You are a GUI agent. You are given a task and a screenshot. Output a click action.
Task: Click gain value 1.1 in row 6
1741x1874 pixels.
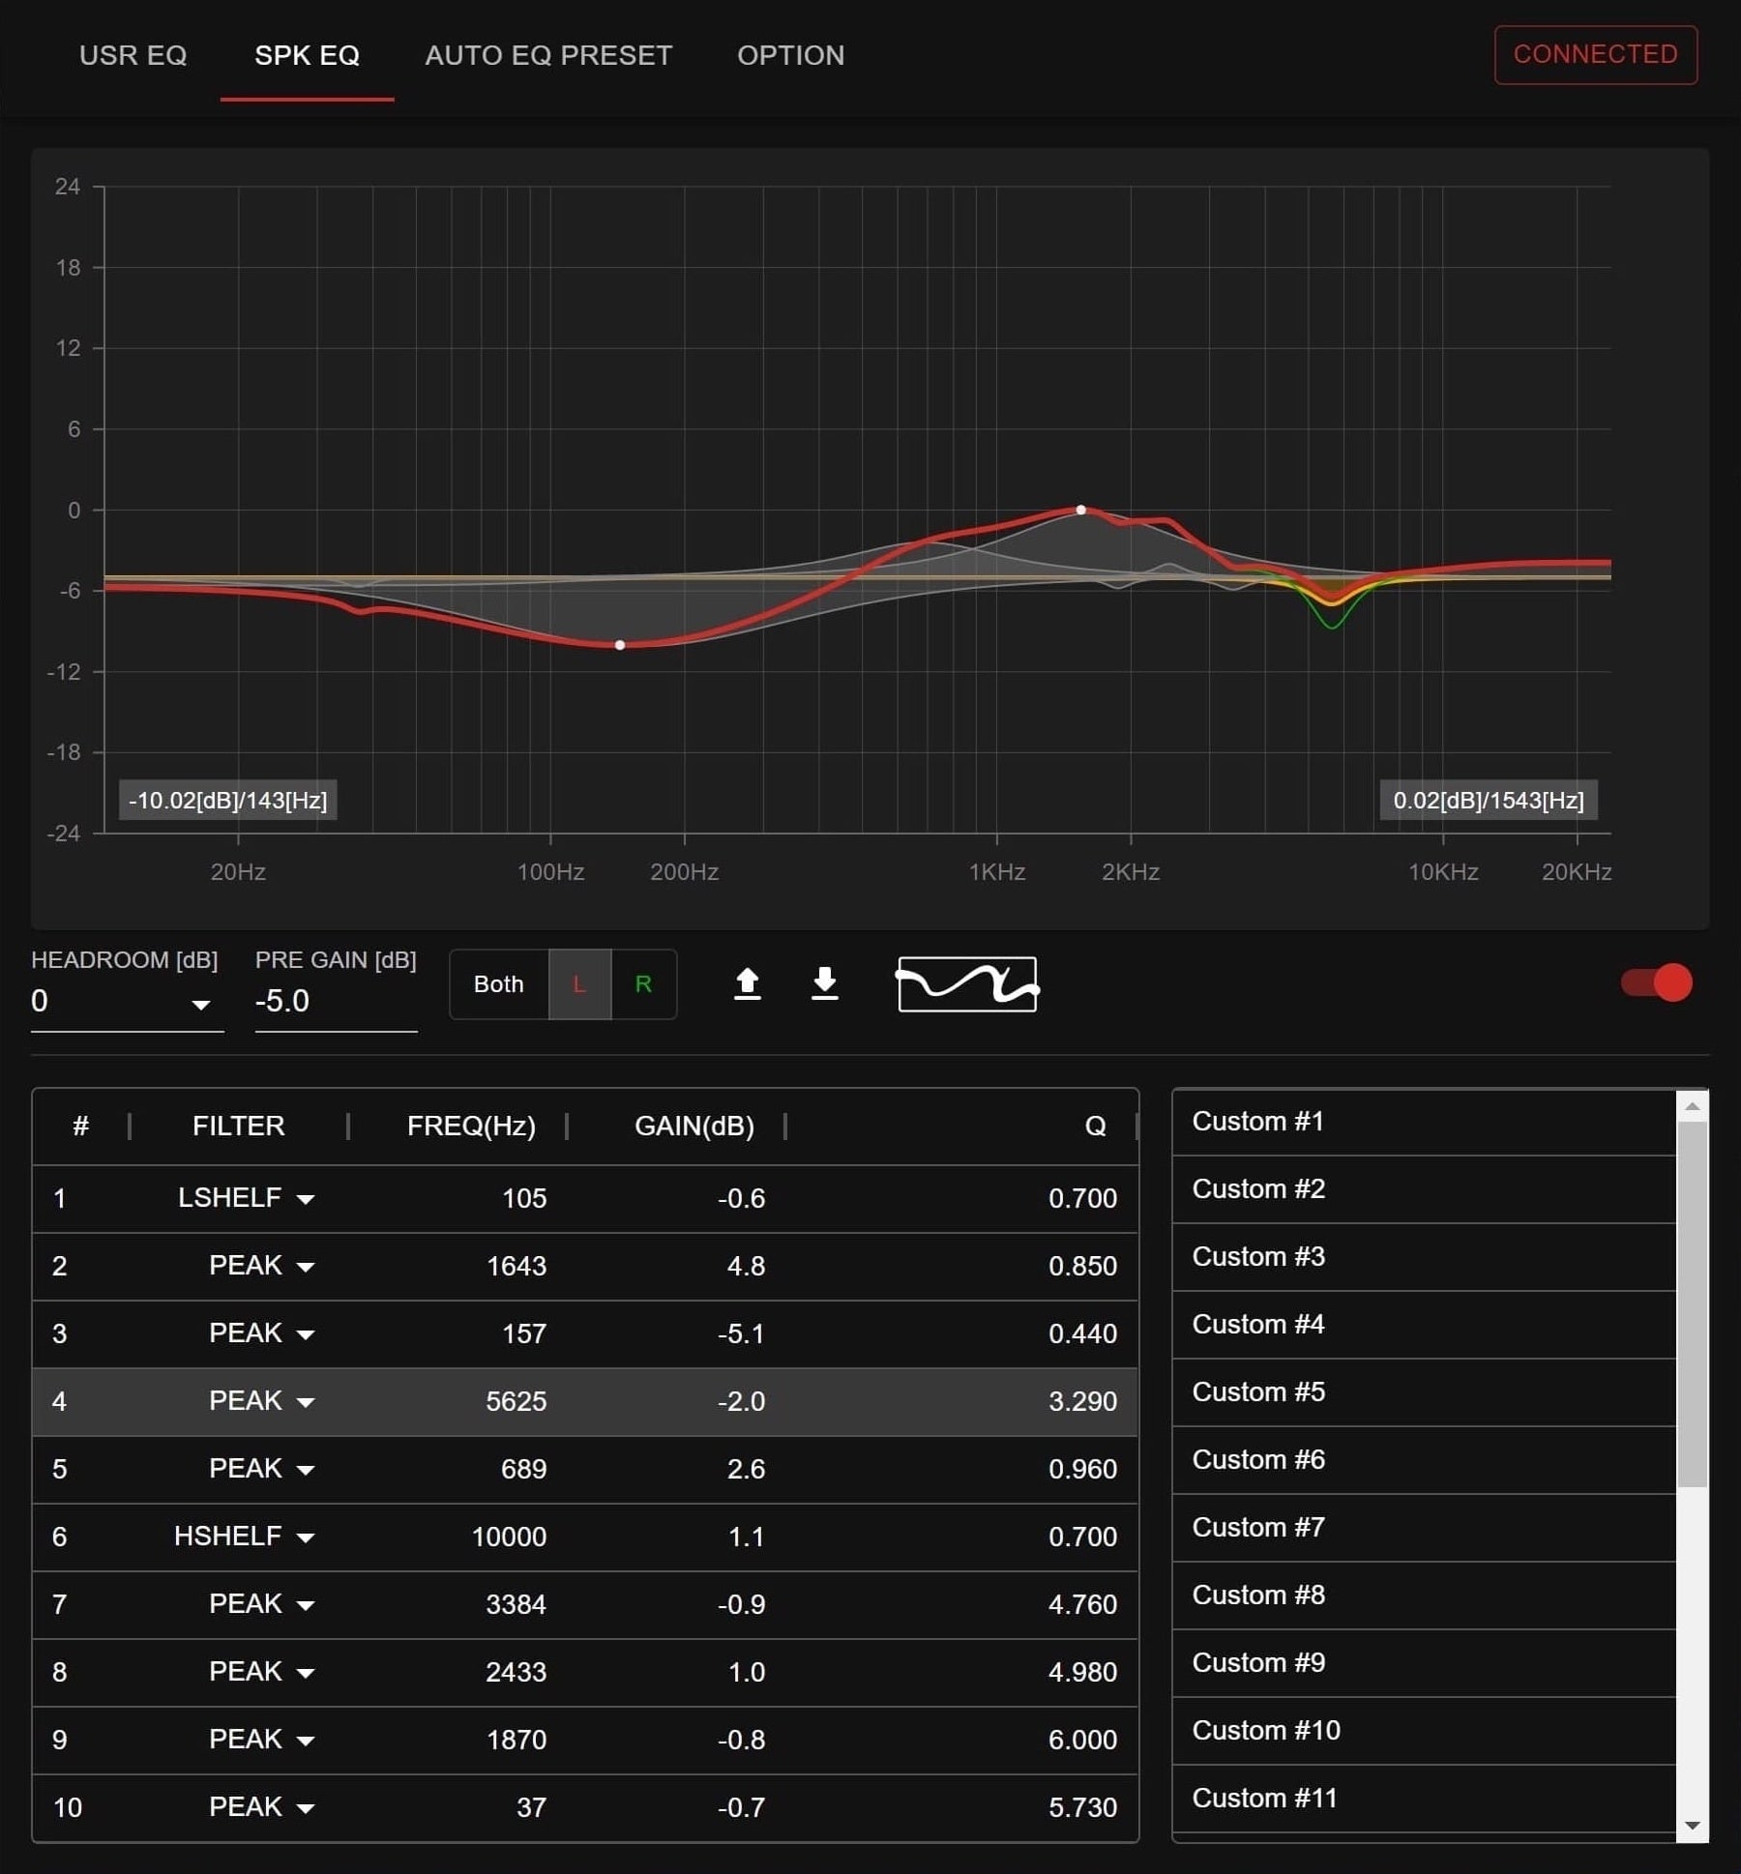(746, 1537)
